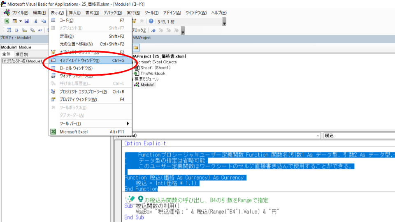Screen dimensions: 395x222
Task: Open the デバッグ(D) menu
Action: 113,13
